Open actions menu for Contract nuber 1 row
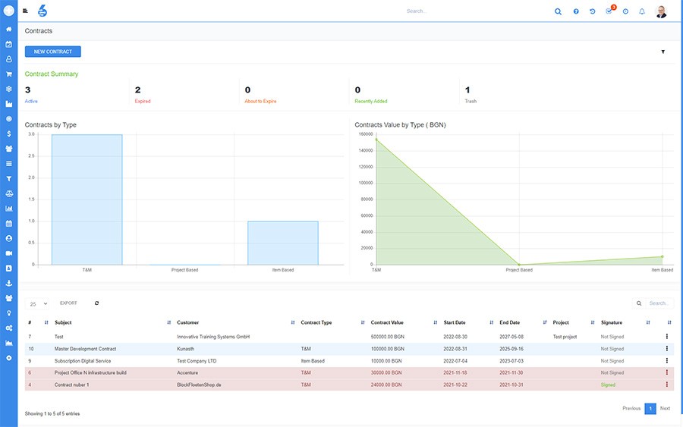The width and height of the screenshot is (683, 427). coord(666,385)
